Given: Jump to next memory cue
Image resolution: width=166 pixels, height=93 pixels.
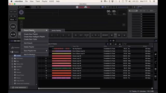Looking at the screenshot, I should click(x=119, y=35).
